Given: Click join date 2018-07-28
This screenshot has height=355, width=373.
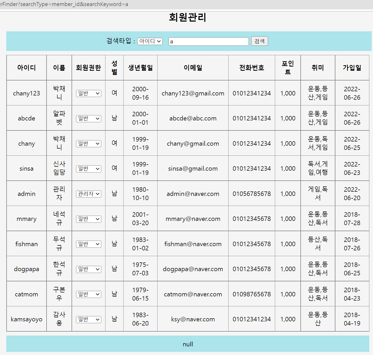Looking at the screenshot, I should 352,219.
